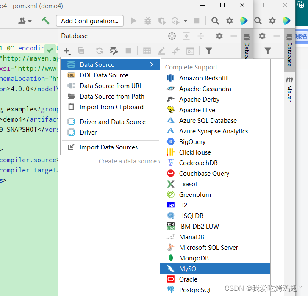308x296 pixels.
Task: Select Azure SQL Database
Action: pos(215,121)
